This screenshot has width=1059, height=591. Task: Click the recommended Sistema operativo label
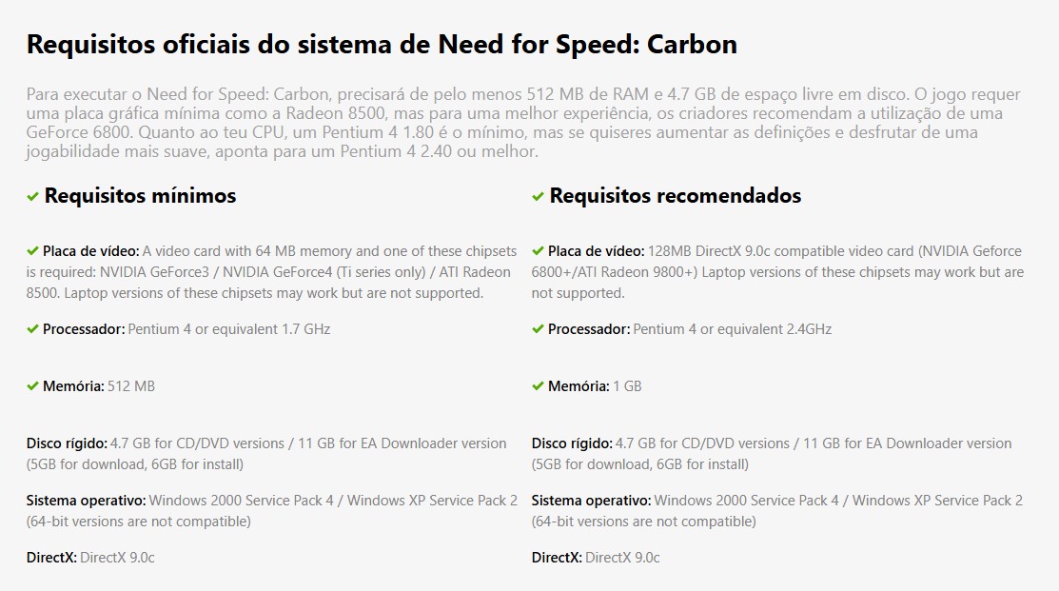click(x=591, y=501)
